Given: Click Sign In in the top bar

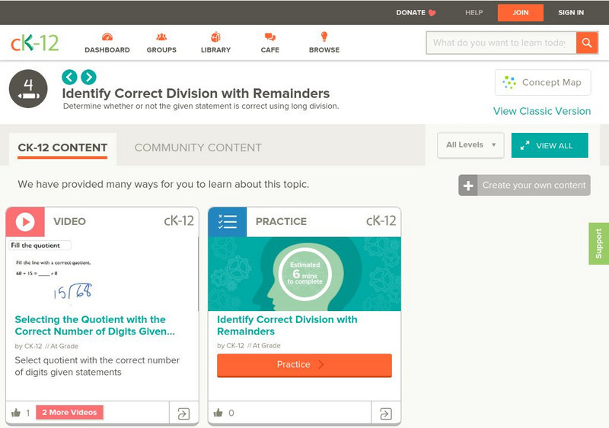Looking at the screenshot, I should 570,13.
